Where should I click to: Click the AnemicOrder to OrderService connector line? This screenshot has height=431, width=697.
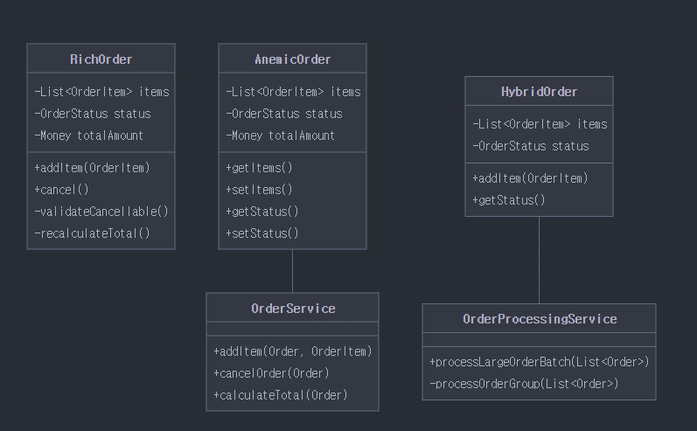(292, 271)
